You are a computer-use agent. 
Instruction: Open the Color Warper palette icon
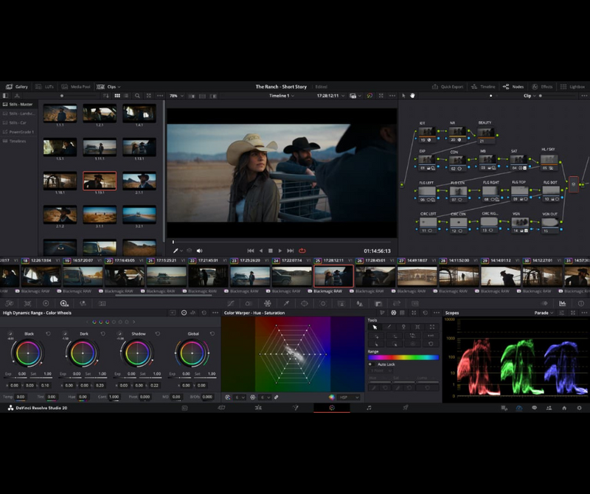[268, 304]
